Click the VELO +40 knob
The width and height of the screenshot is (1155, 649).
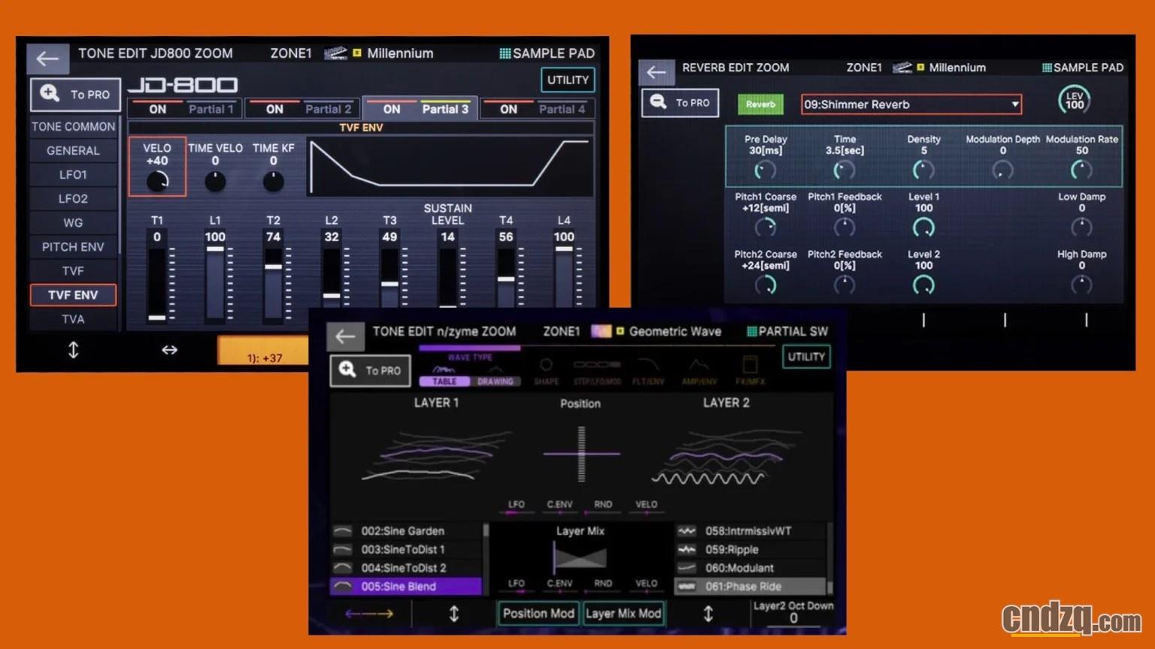click(x=157, y=181)
